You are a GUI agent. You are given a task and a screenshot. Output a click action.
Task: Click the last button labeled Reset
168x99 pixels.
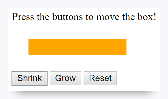(100, 78)
